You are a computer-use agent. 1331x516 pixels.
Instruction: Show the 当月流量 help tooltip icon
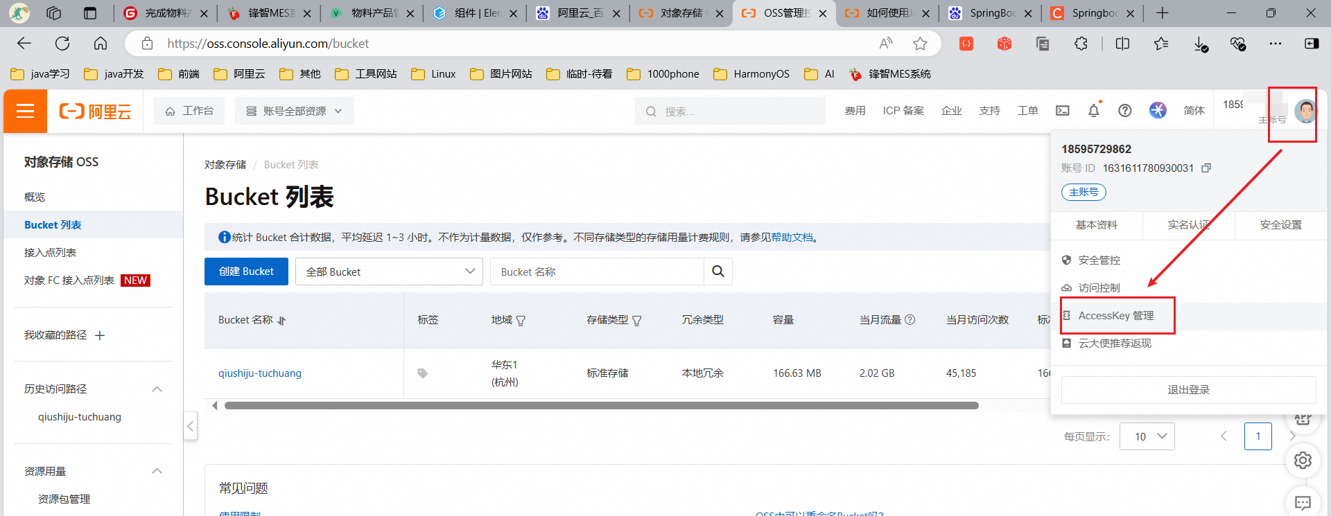coord(910,320)
